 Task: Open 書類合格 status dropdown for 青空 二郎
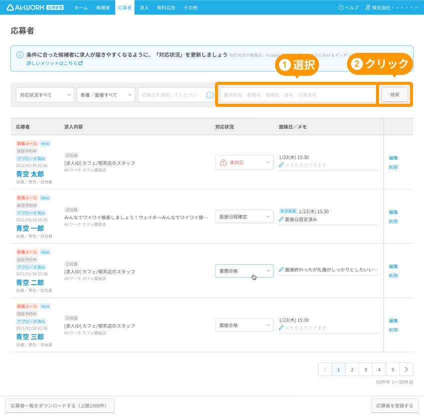[244, 271]
